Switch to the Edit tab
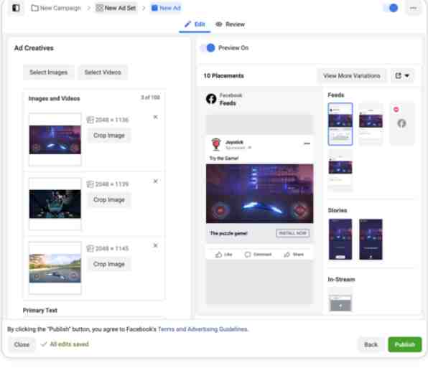 tap(195, 24)
